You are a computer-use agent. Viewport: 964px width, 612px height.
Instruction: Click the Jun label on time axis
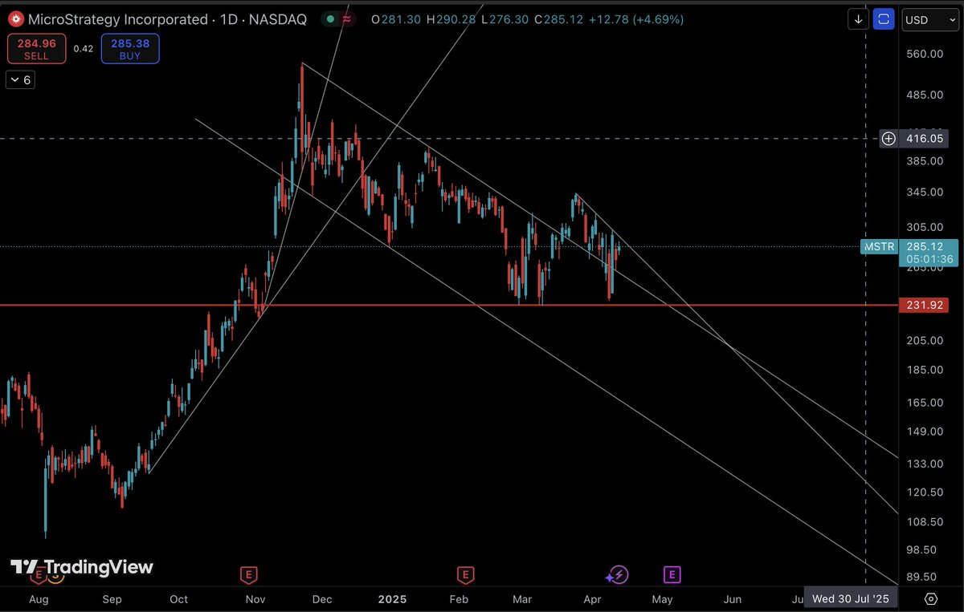click(733, 599)
